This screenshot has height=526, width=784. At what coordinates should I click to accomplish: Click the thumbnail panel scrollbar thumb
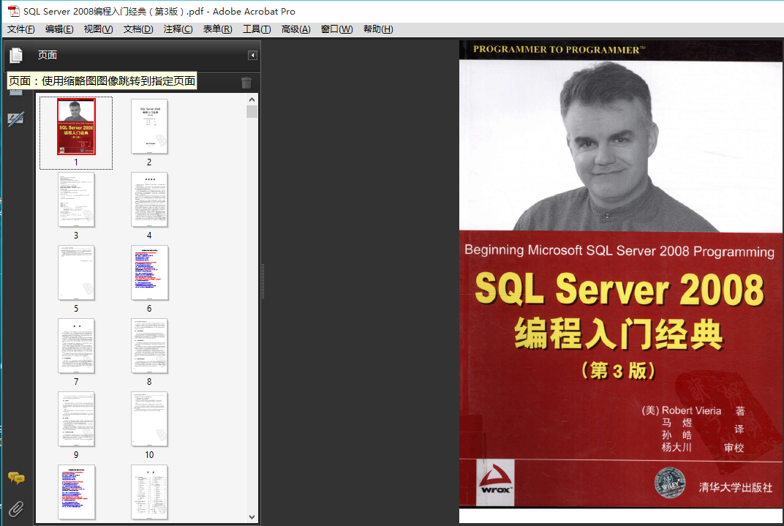[x=252, y=111]
